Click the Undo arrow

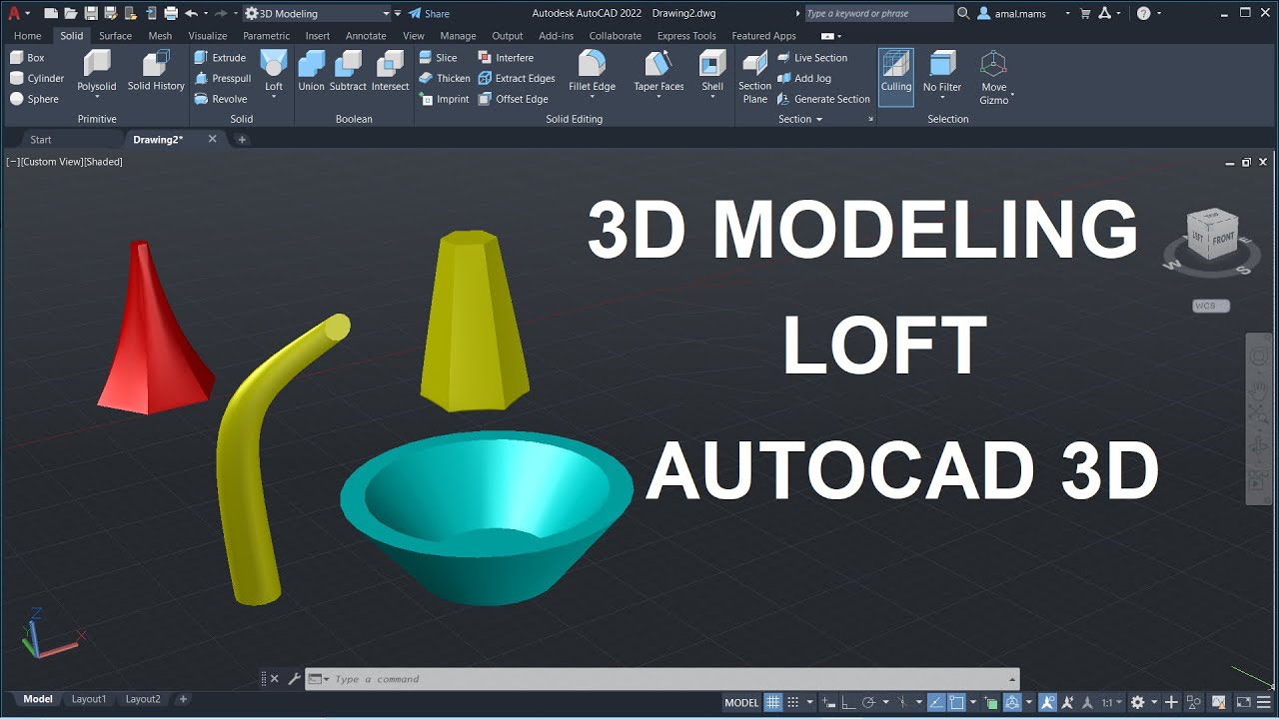coord(191,13)
